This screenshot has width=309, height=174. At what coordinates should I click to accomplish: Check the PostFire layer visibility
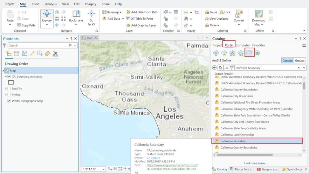click(9, 89)
